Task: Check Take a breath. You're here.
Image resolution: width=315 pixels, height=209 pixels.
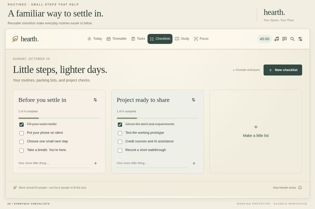Action: pos(21,150)
